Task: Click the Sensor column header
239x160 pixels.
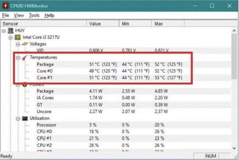Action: pos(43,23)
